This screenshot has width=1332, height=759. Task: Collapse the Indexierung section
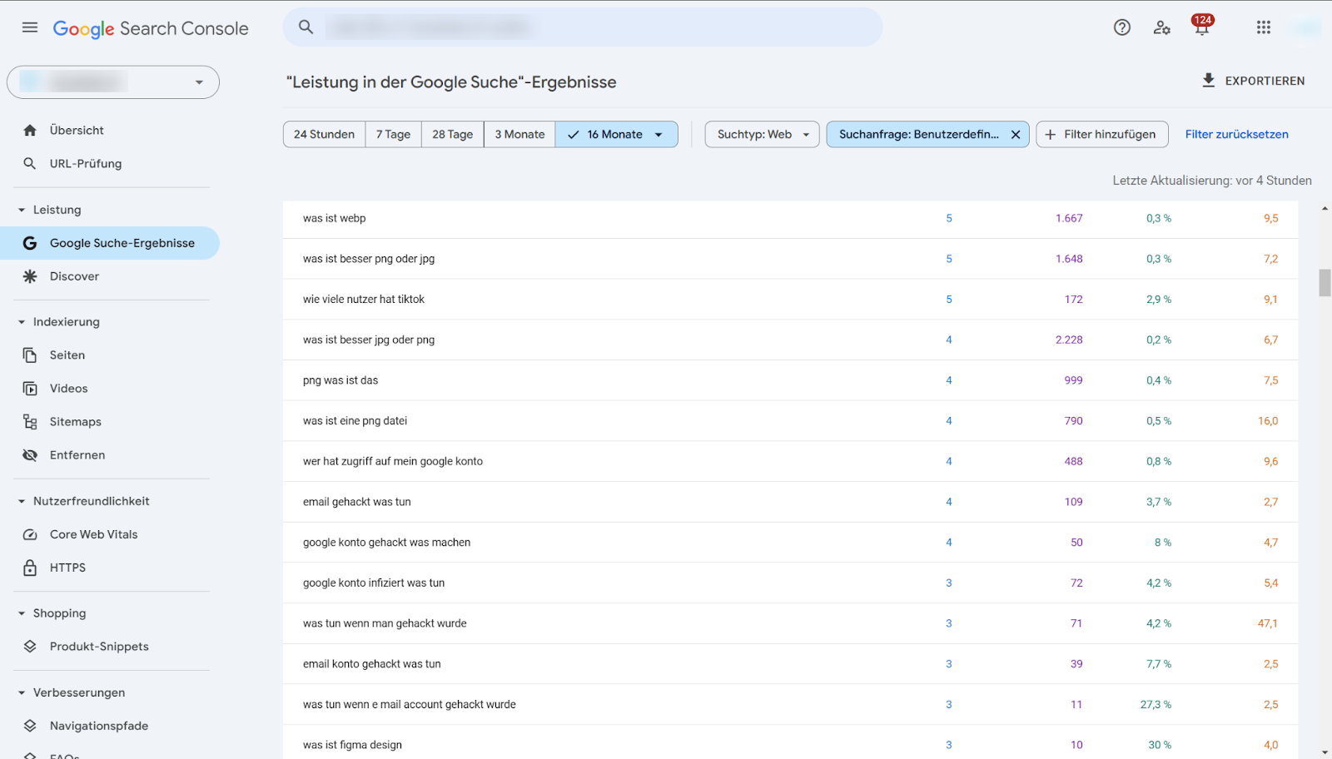coord(22,322)
